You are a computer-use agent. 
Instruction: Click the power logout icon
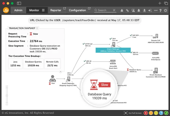point(165,10)
